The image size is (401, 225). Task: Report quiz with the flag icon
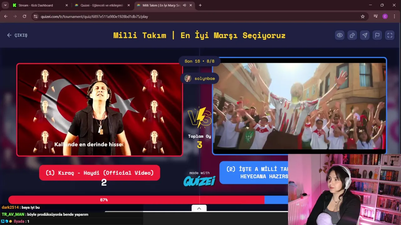377,35
